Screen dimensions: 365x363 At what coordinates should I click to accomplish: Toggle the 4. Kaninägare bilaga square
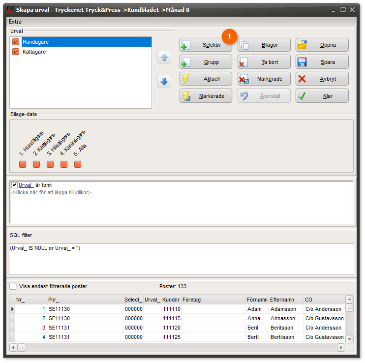point(64,164)
